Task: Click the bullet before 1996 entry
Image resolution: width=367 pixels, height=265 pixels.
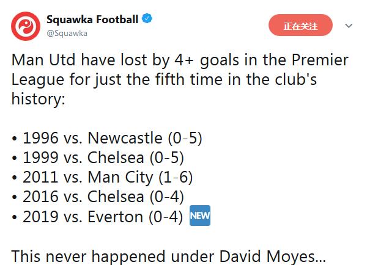Action: click(x=14, y=139)
